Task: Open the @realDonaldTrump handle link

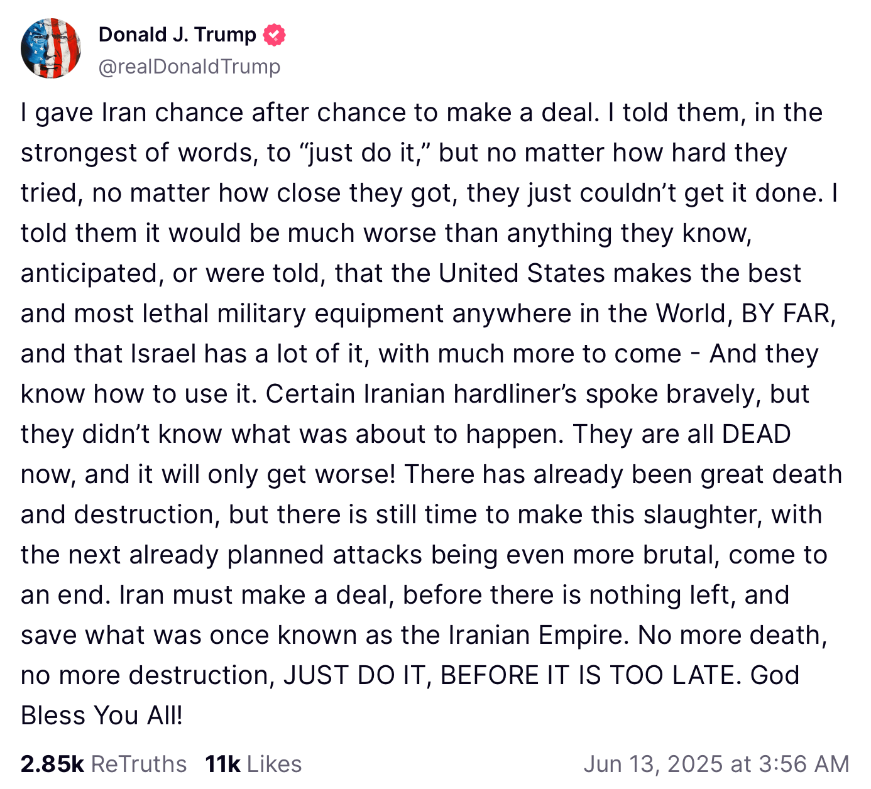Action: (x=190, y=66)
